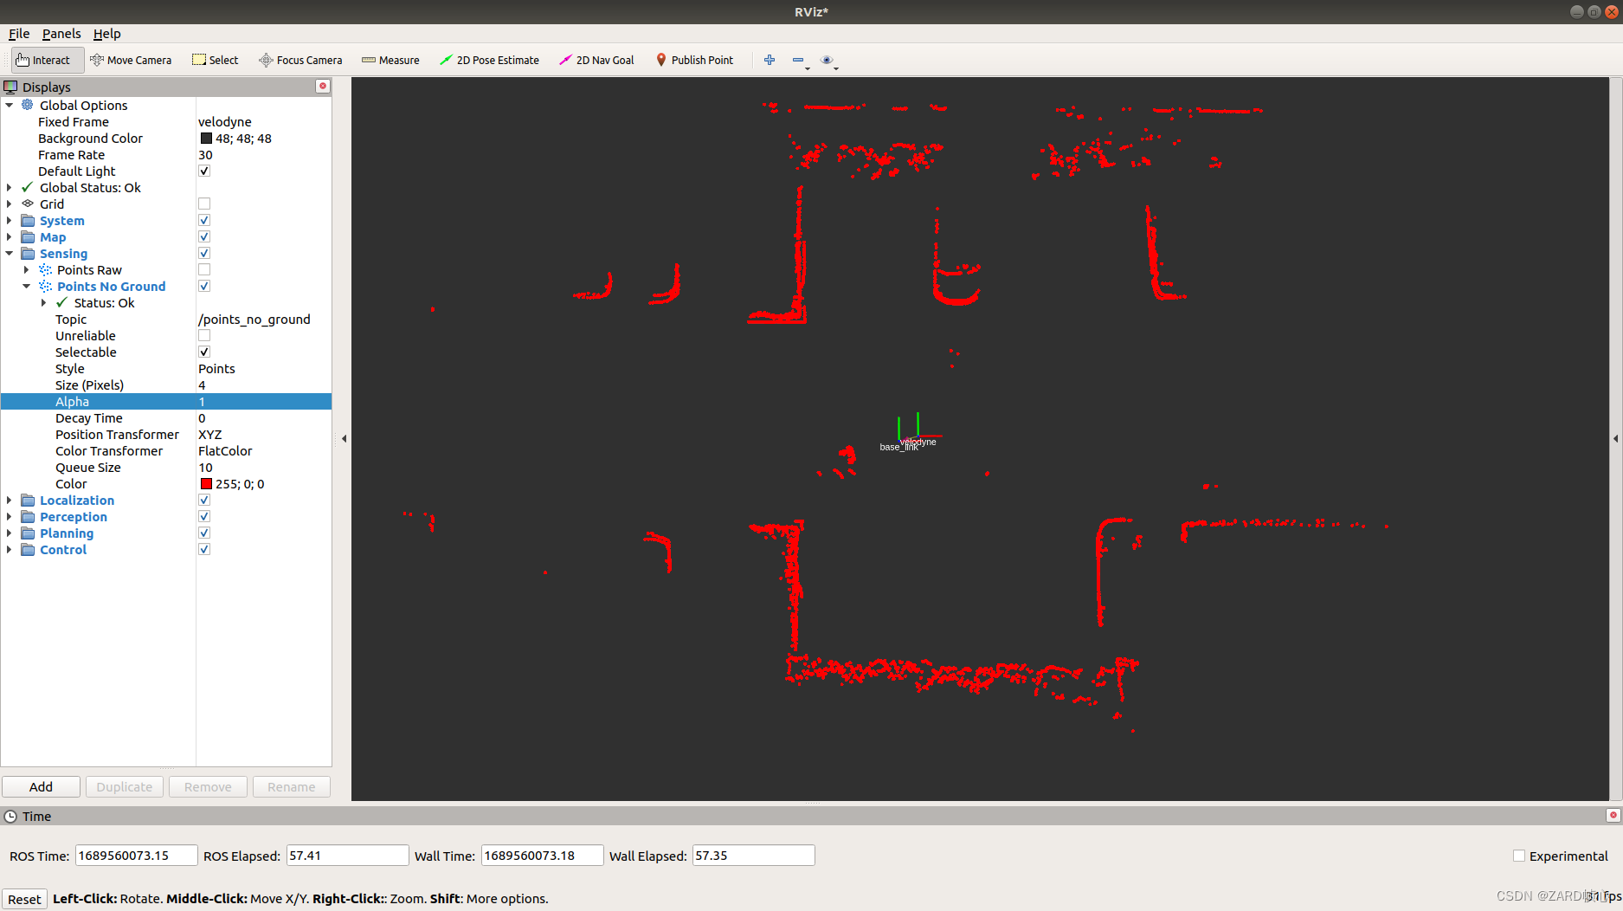Close the Time panel
Image resolution: width=1623 pixels, height=911 pixels.
(x=1613, y=815)
